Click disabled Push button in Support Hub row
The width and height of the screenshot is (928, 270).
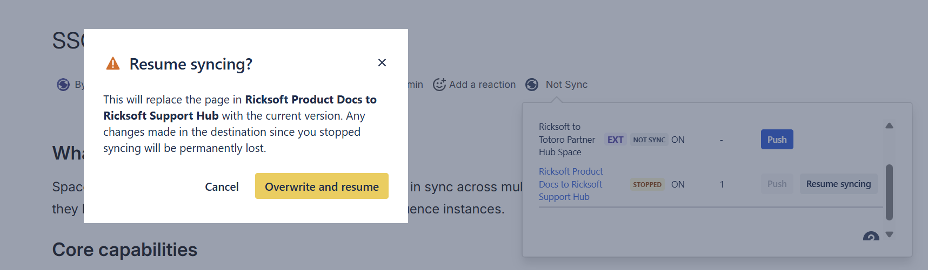[x=777, y=184]
